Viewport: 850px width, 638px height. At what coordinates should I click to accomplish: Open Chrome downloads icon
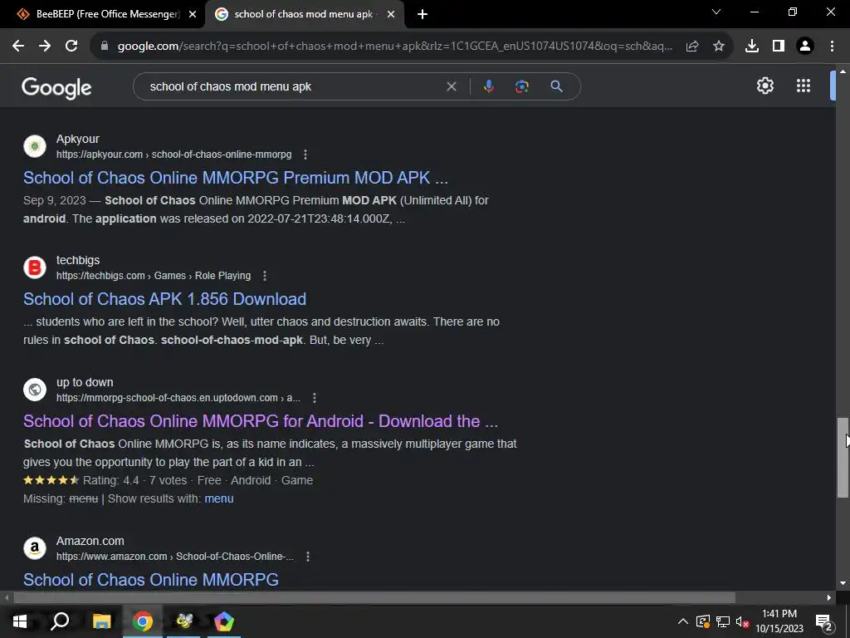(752, 47)
